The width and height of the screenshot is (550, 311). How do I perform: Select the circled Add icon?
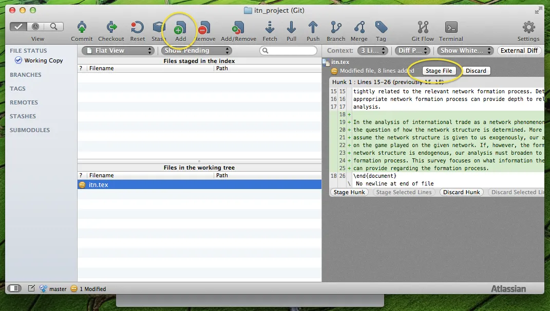tap(181, 28)
